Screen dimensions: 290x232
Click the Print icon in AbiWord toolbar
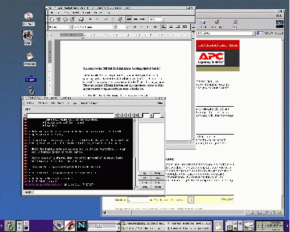(x=81, y=19)
